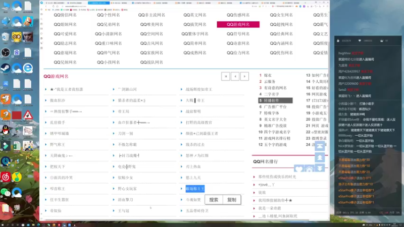Click the 复制 popup button
The image size is (404, 227).
[x=232, y=200]
